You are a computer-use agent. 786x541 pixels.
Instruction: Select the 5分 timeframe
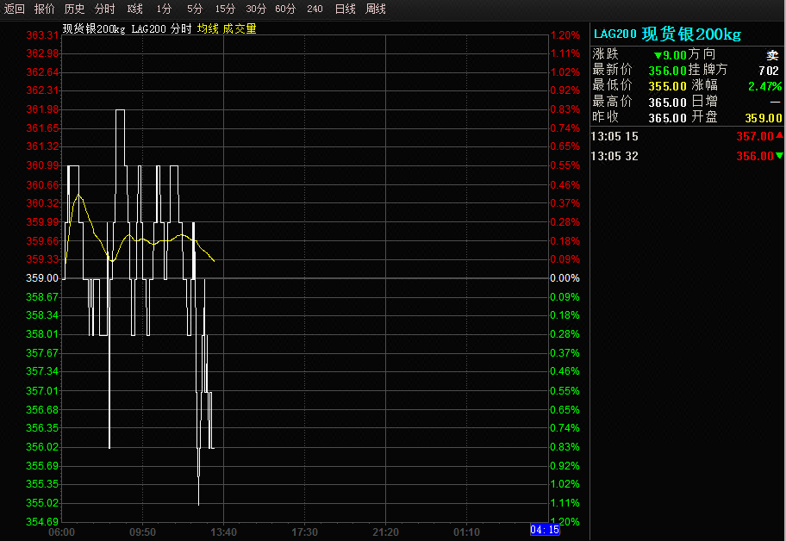195,9
